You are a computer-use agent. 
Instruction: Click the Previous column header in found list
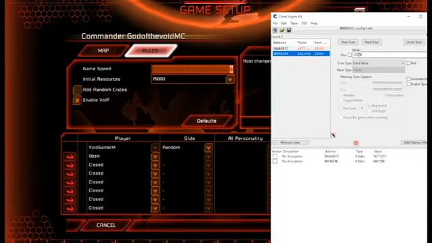(321, 43)
